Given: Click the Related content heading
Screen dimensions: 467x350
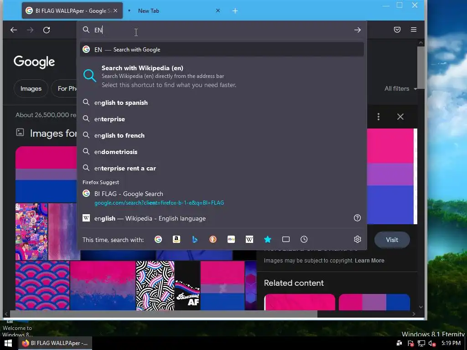Looking at the screenshot, I should (294, 283).
